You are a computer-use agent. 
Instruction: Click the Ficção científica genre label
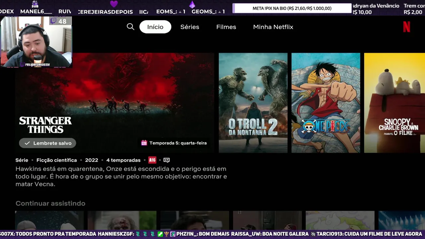tap(56, 160)
